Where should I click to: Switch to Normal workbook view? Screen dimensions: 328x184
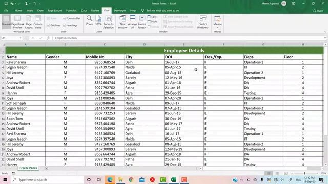tap(6, 21)
